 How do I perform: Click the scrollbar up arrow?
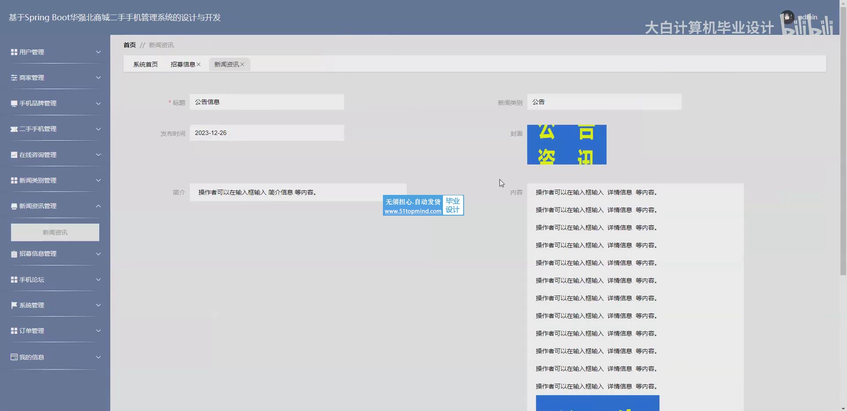point(843,3)
